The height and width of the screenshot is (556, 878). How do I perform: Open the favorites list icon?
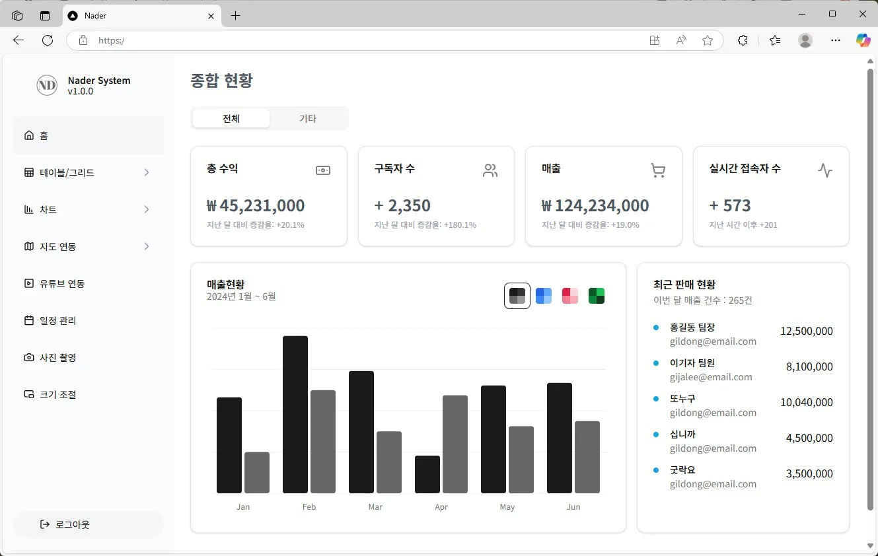coord(775,40)
